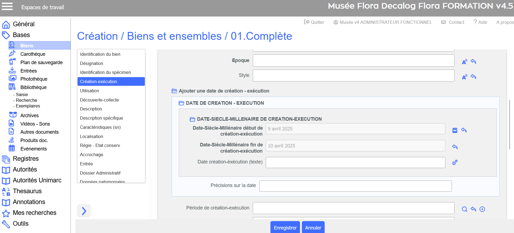Click the Enregistrer button

[285, 228]
